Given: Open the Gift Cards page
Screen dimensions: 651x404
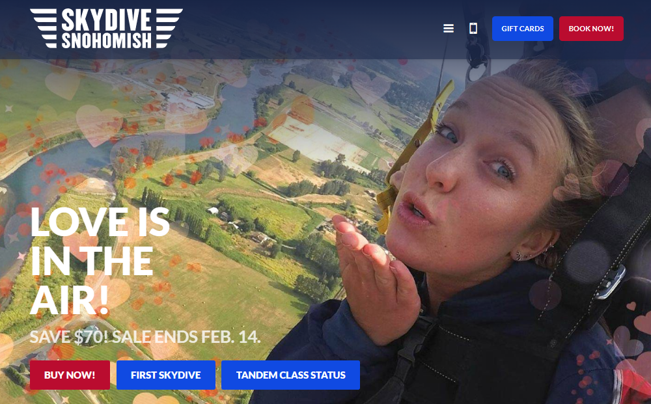Looking at the screenshot, I should click(x=522, y=29).
